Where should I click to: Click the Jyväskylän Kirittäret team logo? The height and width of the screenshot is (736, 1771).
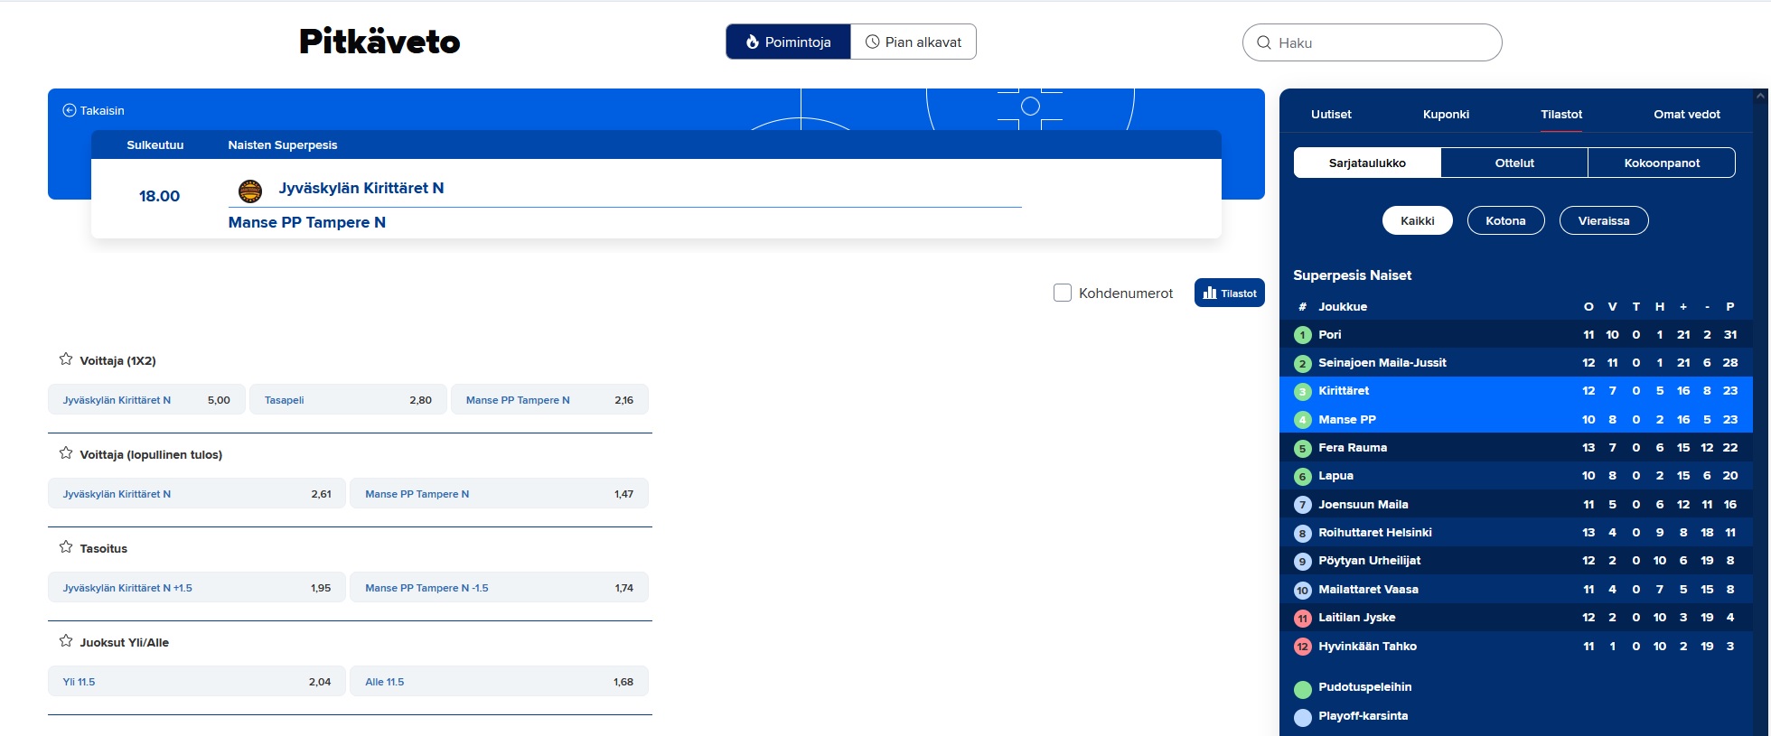tap(250, 191)
